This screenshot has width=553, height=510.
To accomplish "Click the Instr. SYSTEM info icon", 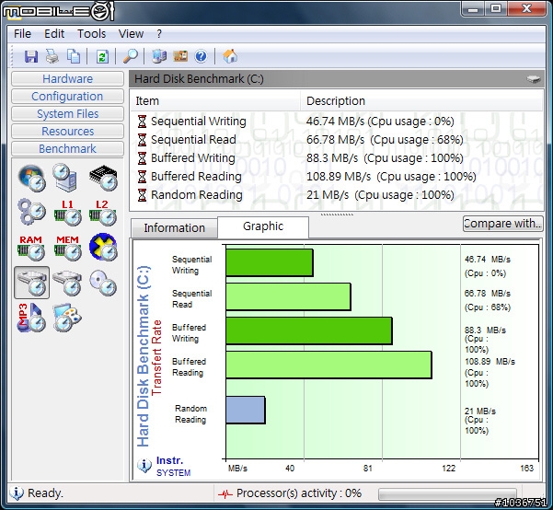I will (144, 466).
